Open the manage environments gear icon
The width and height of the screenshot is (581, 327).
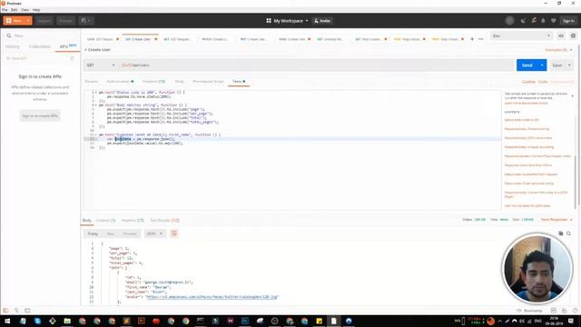(573, 36)
